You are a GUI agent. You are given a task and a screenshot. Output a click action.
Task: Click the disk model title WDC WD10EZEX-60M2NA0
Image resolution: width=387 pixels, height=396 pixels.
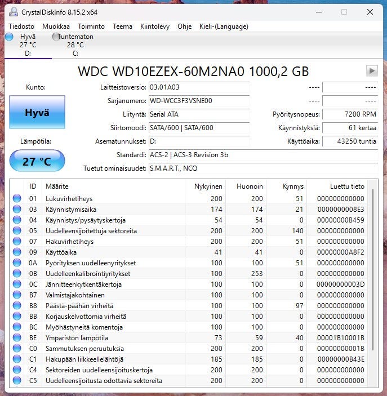[x=161, y=72]
